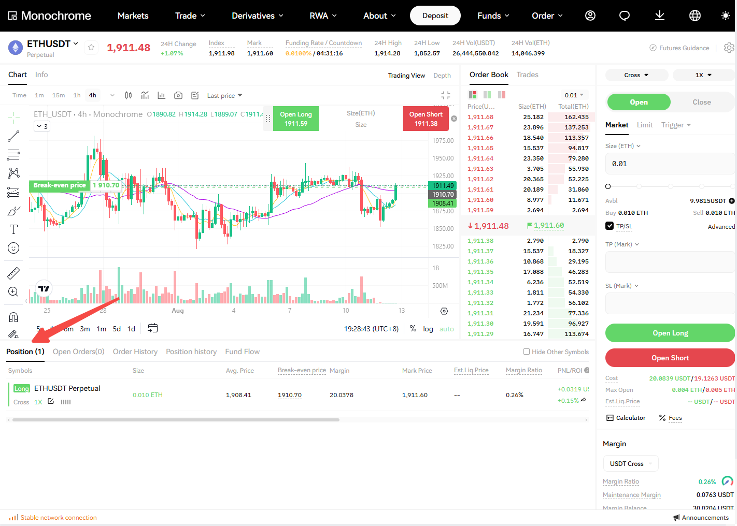Click the large red Open Short button
The image size is (737, 526).
tap(670, 358)
